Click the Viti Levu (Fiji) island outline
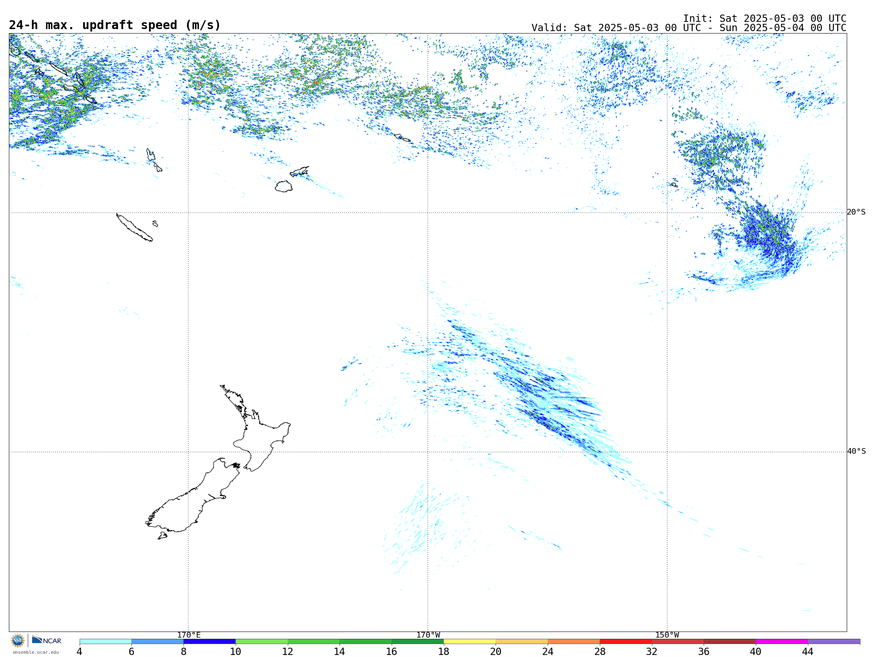Image resolution: width=873 pixels, height=657 pixels. [x=284, y=186]
